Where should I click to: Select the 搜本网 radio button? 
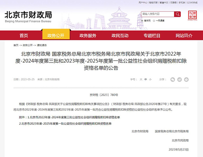(142, 21)
